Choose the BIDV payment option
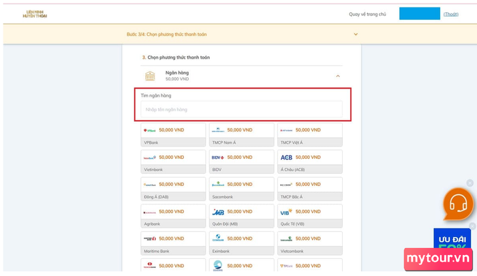 point(241,162)
